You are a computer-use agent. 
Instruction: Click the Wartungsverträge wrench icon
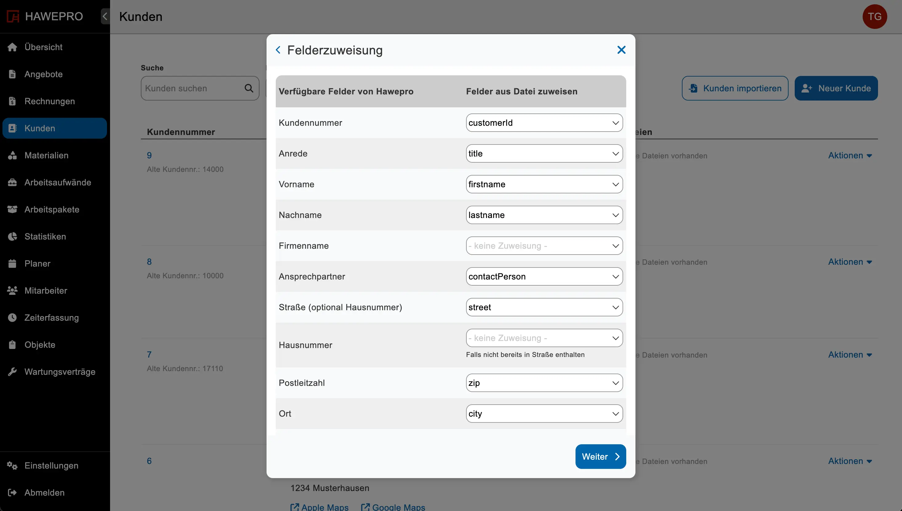[x=12, y=372]
